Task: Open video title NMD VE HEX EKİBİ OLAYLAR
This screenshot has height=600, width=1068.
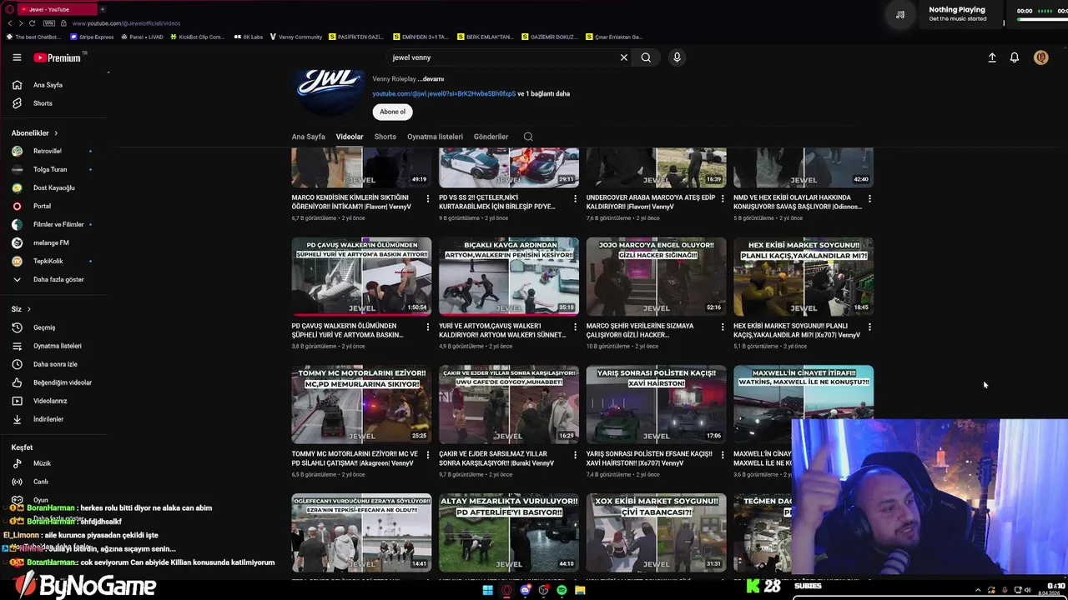Action: click(797, 202)
